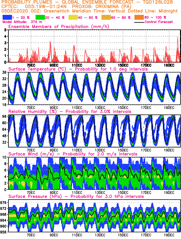Click the black Control Forecast legend line

pyautogui.click(x=139, y=22)
